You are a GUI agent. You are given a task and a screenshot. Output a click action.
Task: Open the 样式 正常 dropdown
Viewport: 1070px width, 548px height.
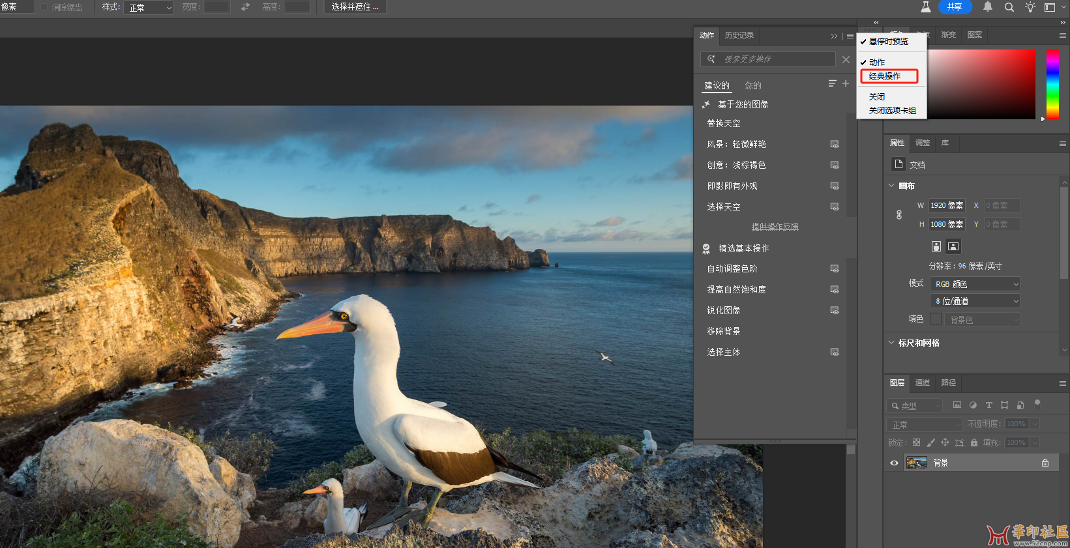(x=149, y=7)
